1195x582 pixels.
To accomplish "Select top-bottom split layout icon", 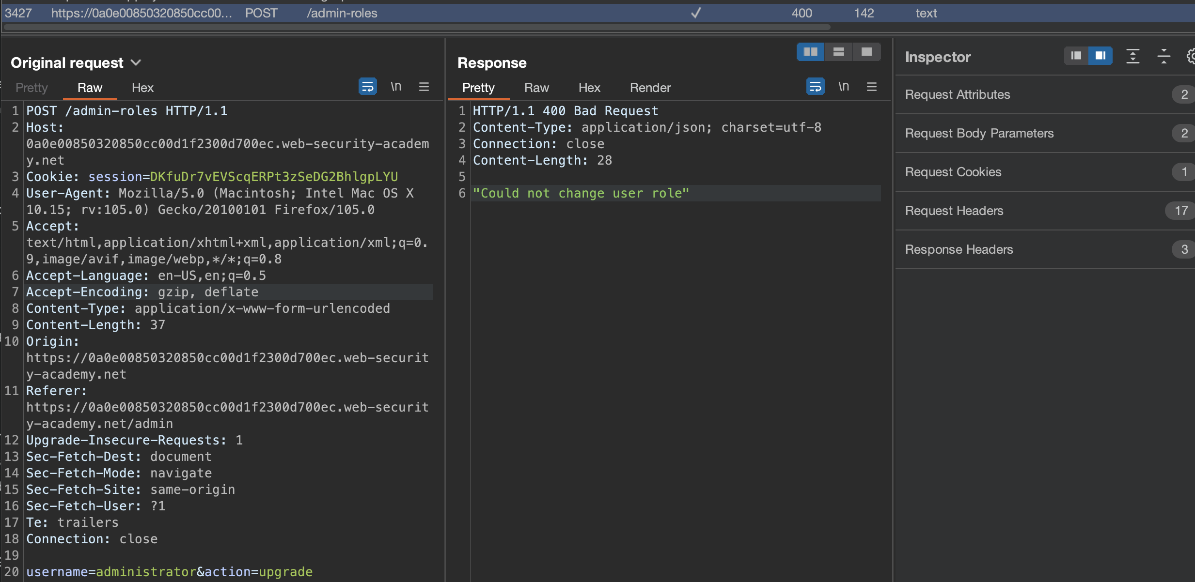I will tap(838, 52).
